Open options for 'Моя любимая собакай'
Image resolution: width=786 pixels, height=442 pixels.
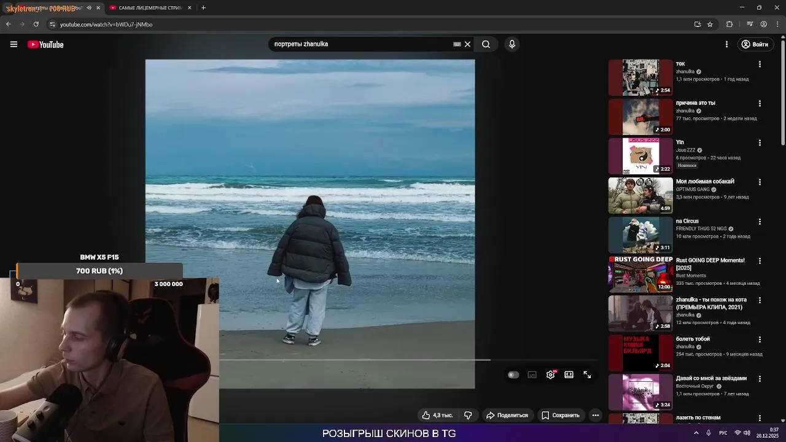[x=760, y=182]
